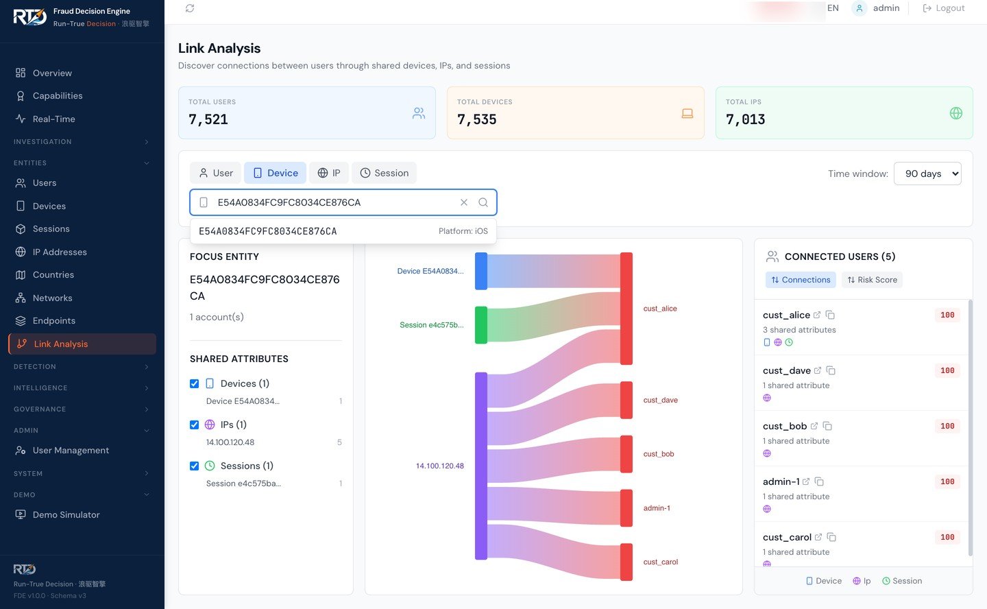Click the Logout link
This screenshot has height=609, width=987.
tap(943, 8)
